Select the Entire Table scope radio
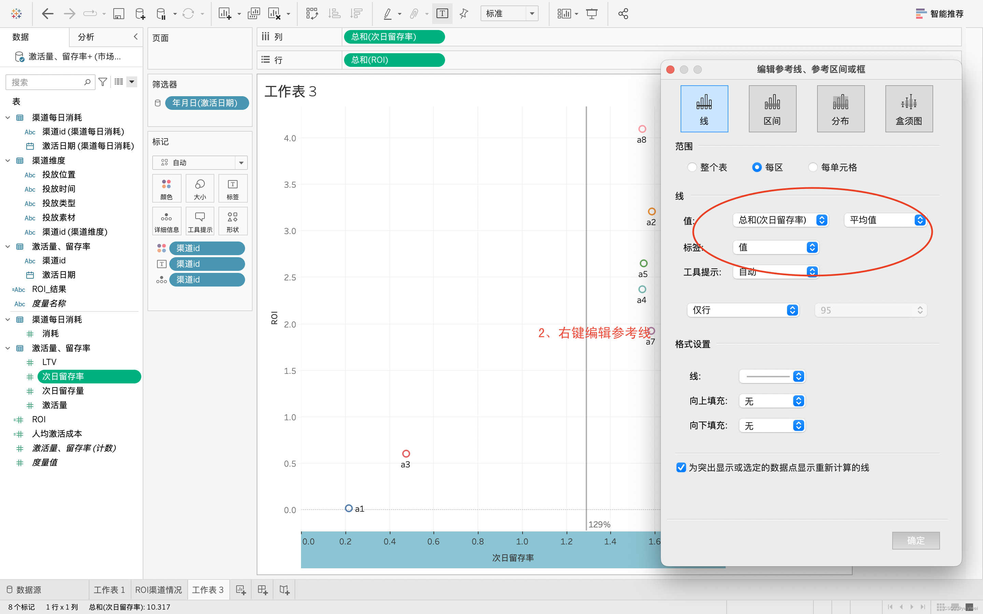Screen dimensions: 983x614 point(692,167)
